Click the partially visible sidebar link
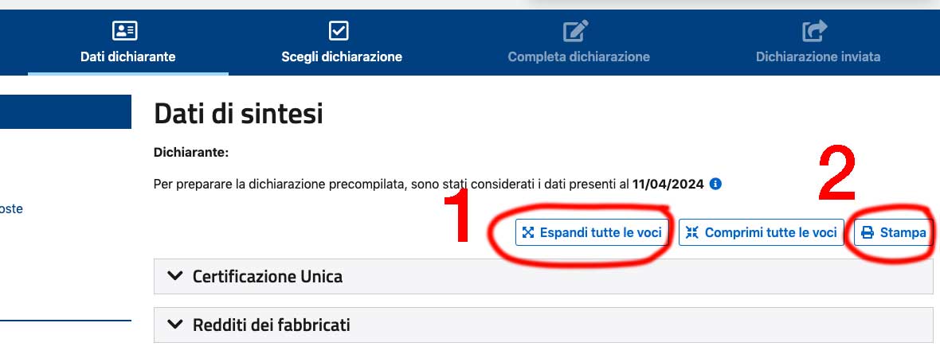Image resolution: width=940 pixels, height=354 pixels. click(x=11, y=209)
